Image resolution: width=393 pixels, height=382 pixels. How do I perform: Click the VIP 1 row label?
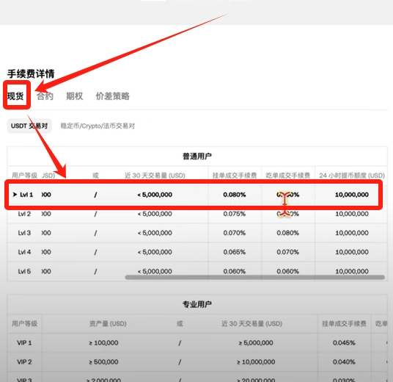click(x=24, y=343)
